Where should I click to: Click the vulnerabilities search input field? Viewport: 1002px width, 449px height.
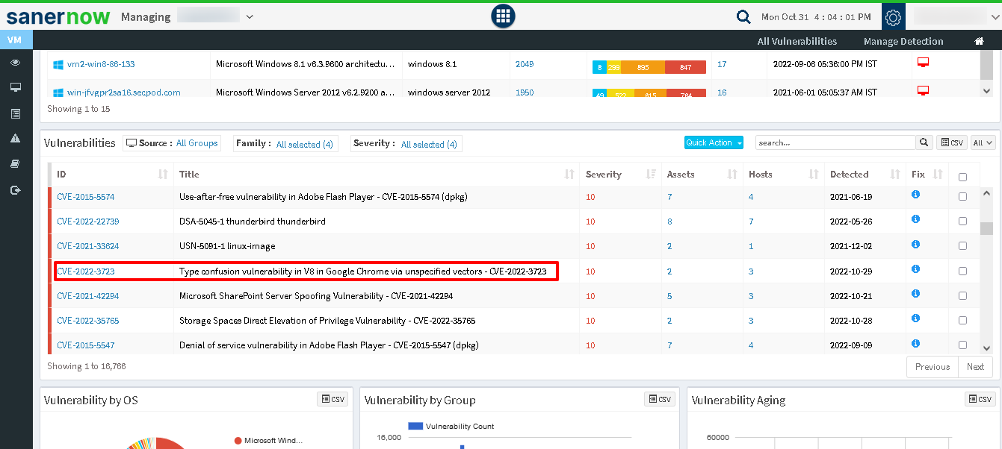click(x=835, y=142)
